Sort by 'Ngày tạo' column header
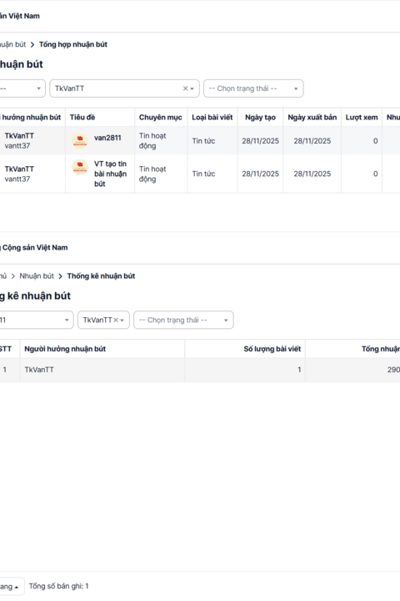 (x=260, y=118)
